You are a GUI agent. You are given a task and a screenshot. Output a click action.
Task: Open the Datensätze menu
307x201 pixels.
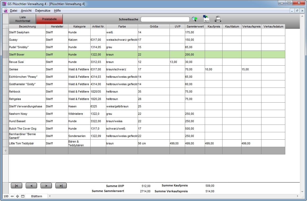[x=43, y=11]
